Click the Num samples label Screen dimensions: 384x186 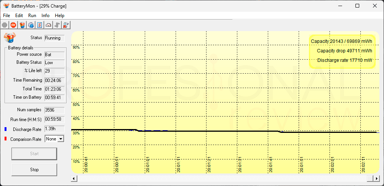pyautogui.click(x=29, y=110)
